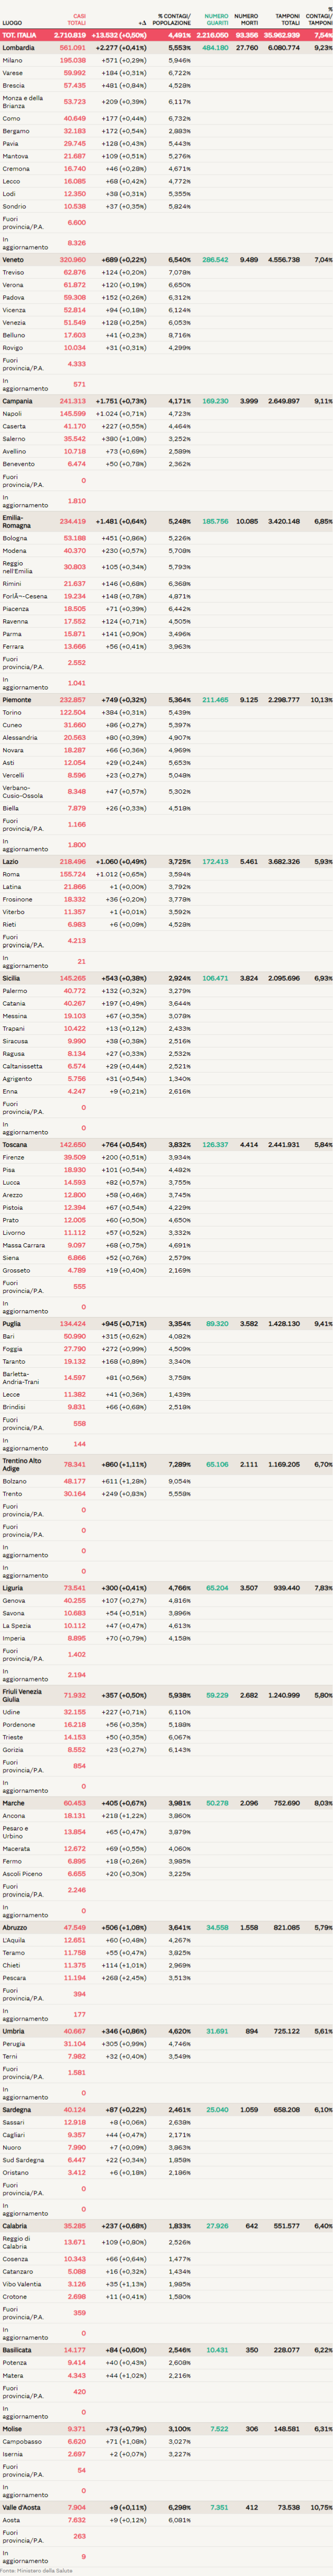Select the Sicilia region row label
Image resolution: width=333 pixels, height=2576 pixels.
(11, 978)
